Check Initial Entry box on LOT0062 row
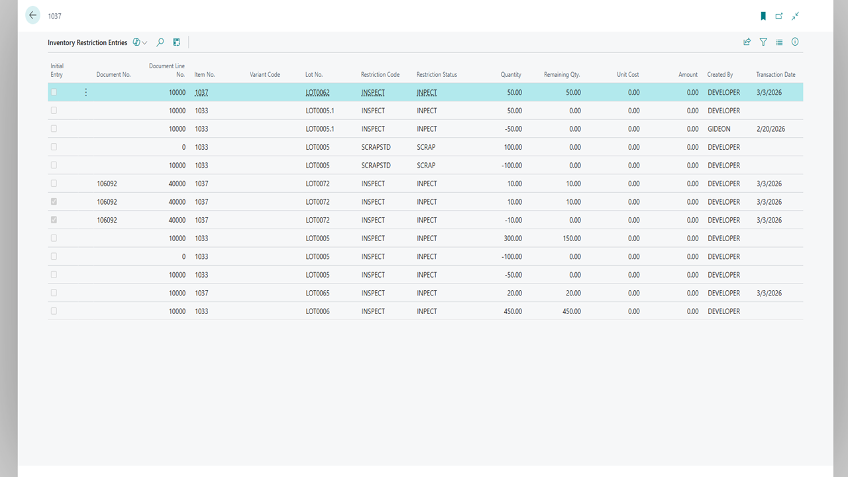Screen dimensions: 848x477 coord(54,93)
